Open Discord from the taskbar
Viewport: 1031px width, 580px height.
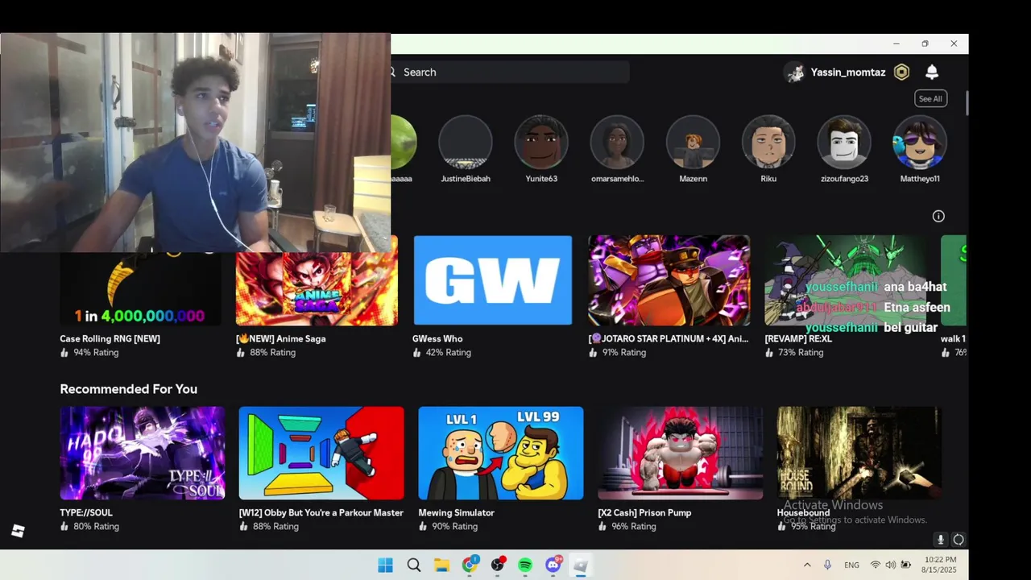[553, 565]
